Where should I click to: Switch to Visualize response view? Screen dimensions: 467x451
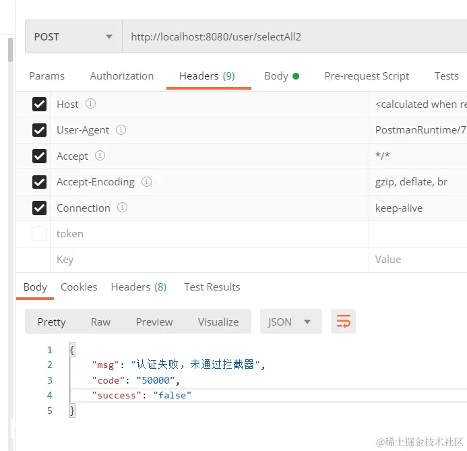(218, 322)
